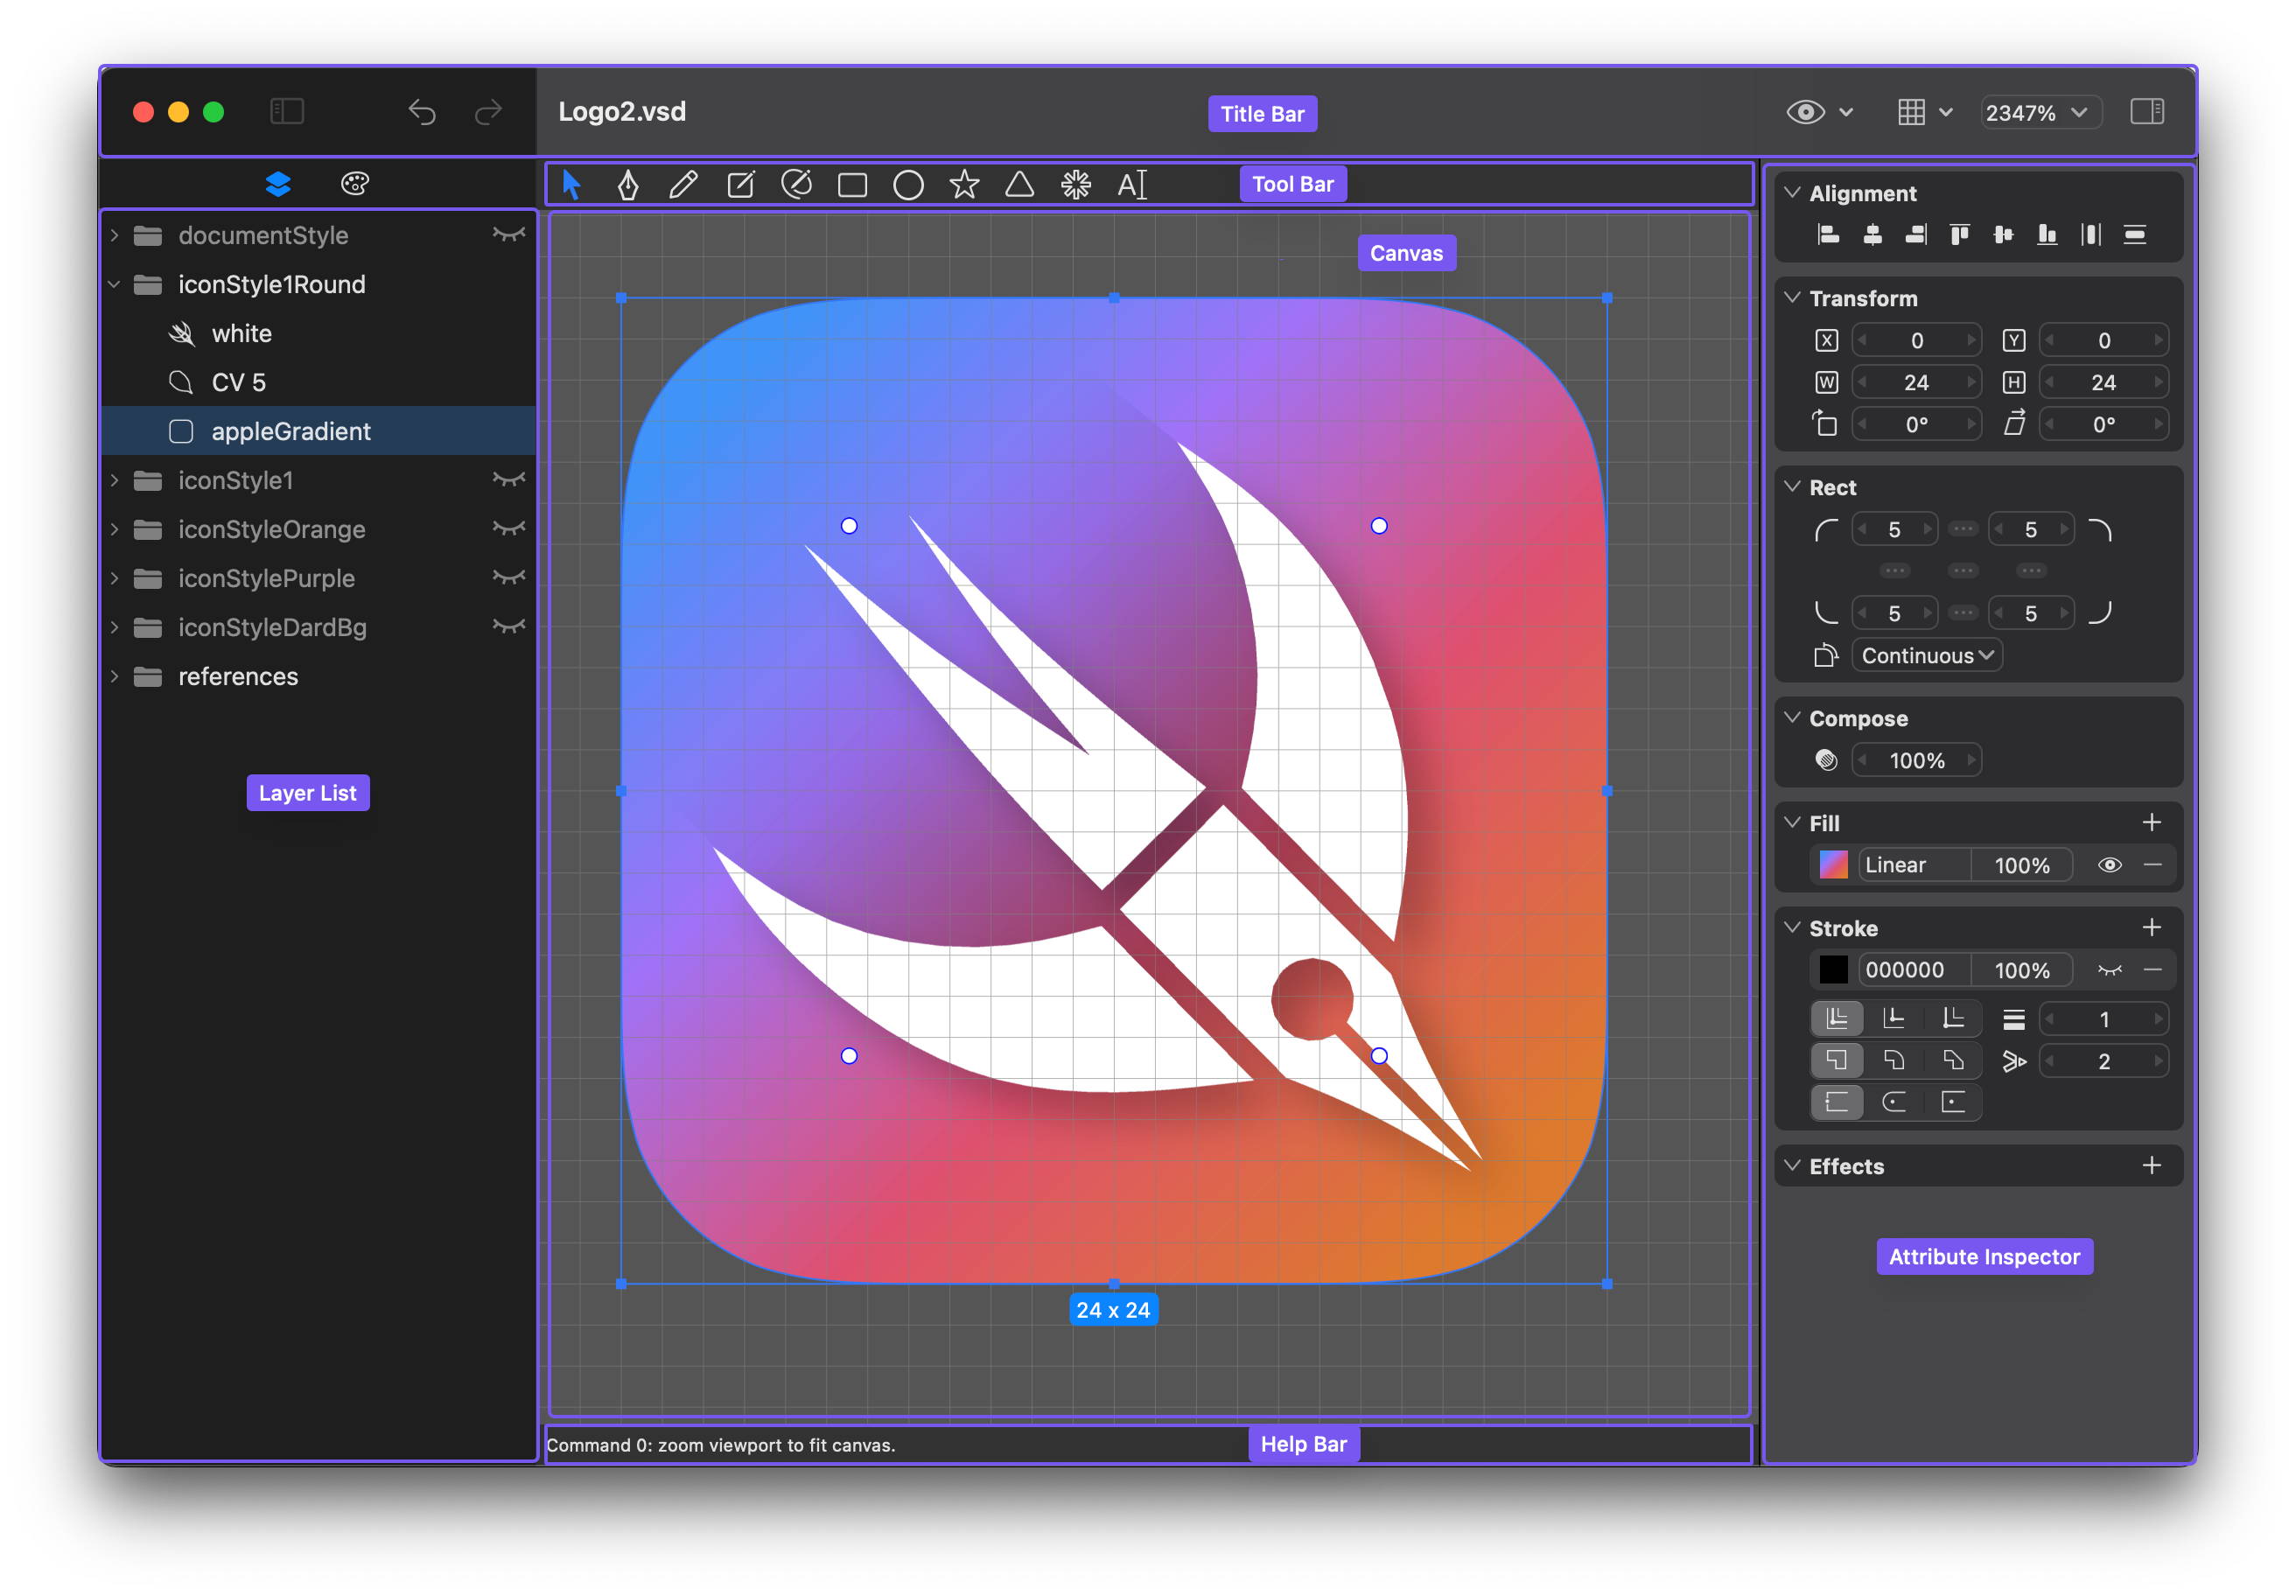This screenshot has height=1596, width=2296.
Task: Select the burst shape tool
Action: [x=1076, y=185]
